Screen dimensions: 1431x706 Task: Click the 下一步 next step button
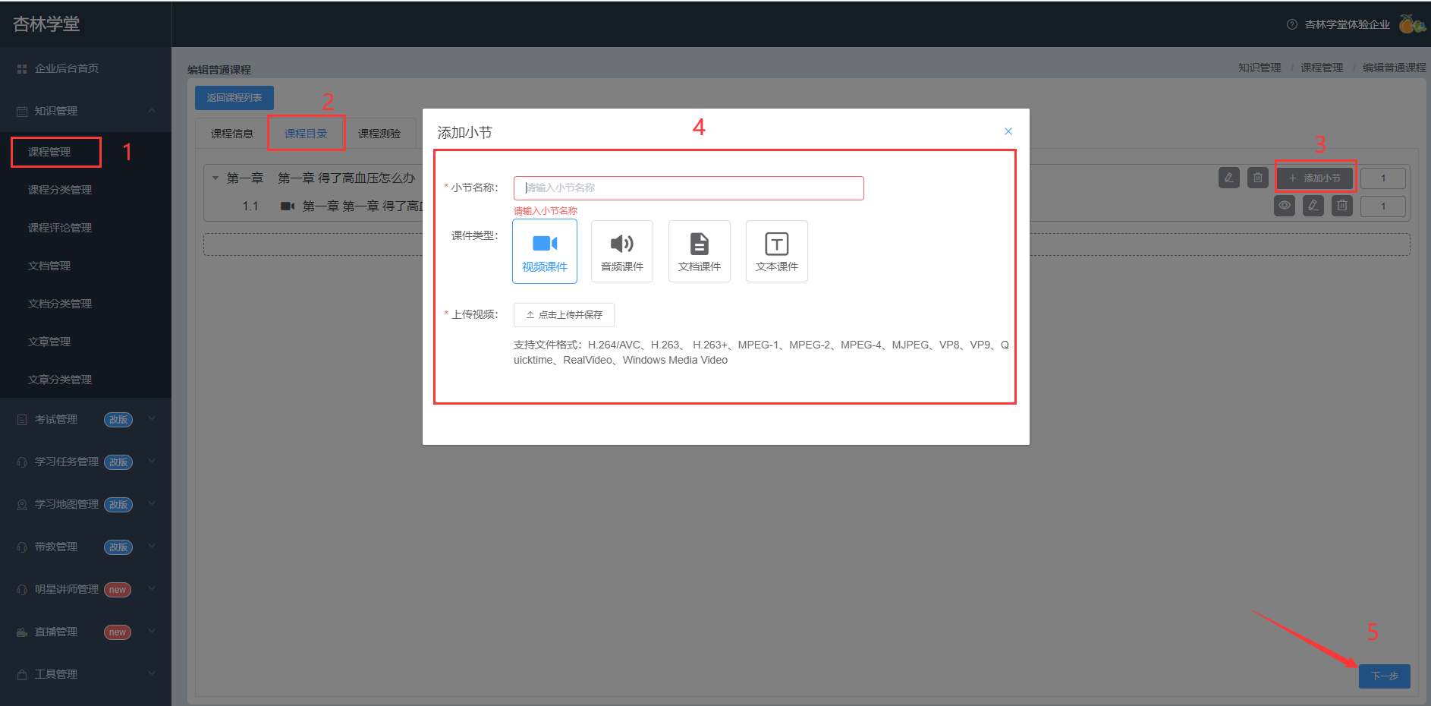1385,676
